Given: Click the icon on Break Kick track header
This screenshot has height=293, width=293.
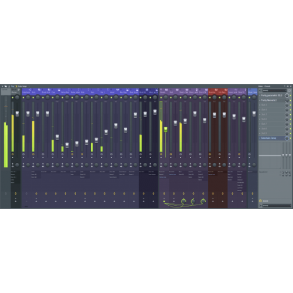Looking at the screenshot, I should [x=49, y=90].
